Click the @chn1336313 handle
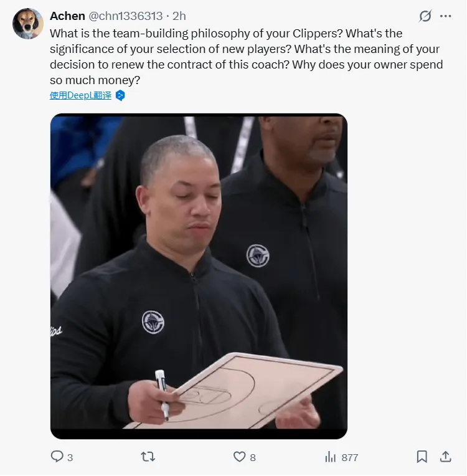The image size is (467, 476). [x=126, y=16]
